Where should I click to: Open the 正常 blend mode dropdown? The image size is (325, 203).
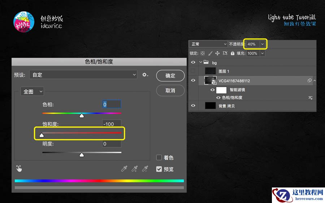pyautogui.click(x=208, y=44)
